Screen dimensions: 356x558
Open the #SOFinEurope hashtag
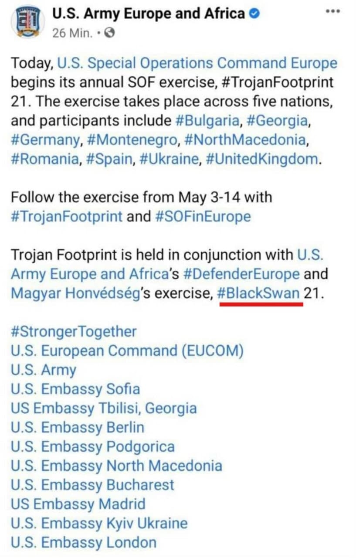203,217
